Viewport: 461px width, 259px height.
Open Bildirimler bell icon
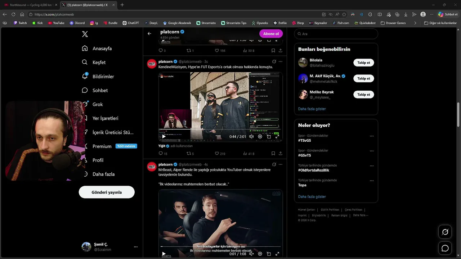(x=85, y=76)
